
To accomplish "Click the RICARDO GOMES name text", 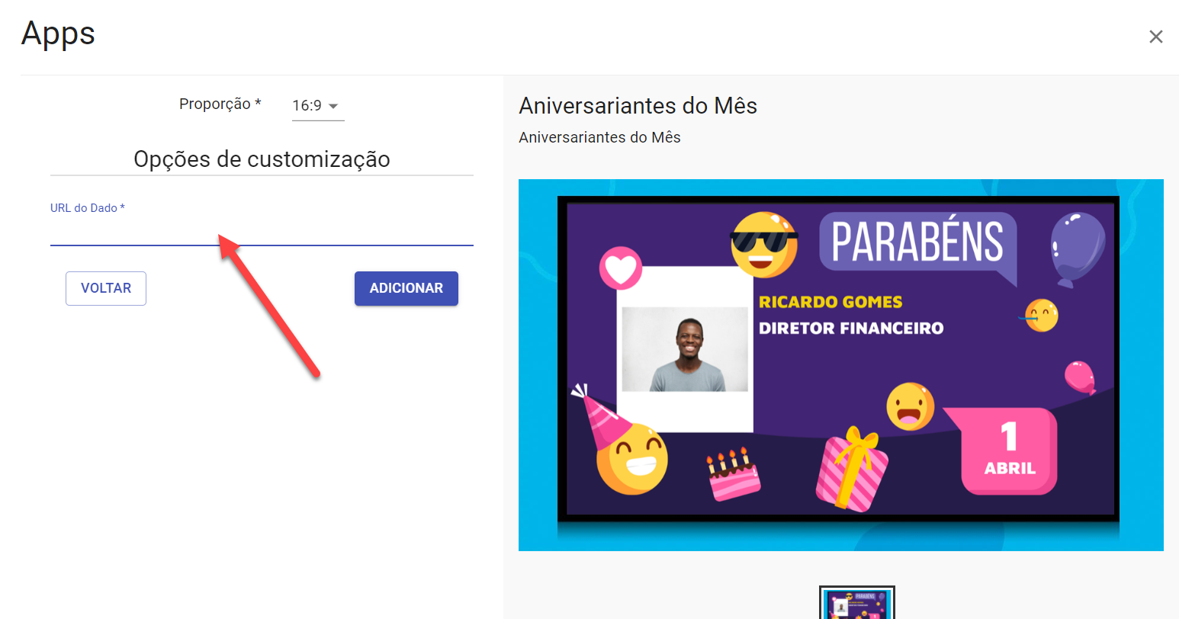I will [831, 302].
